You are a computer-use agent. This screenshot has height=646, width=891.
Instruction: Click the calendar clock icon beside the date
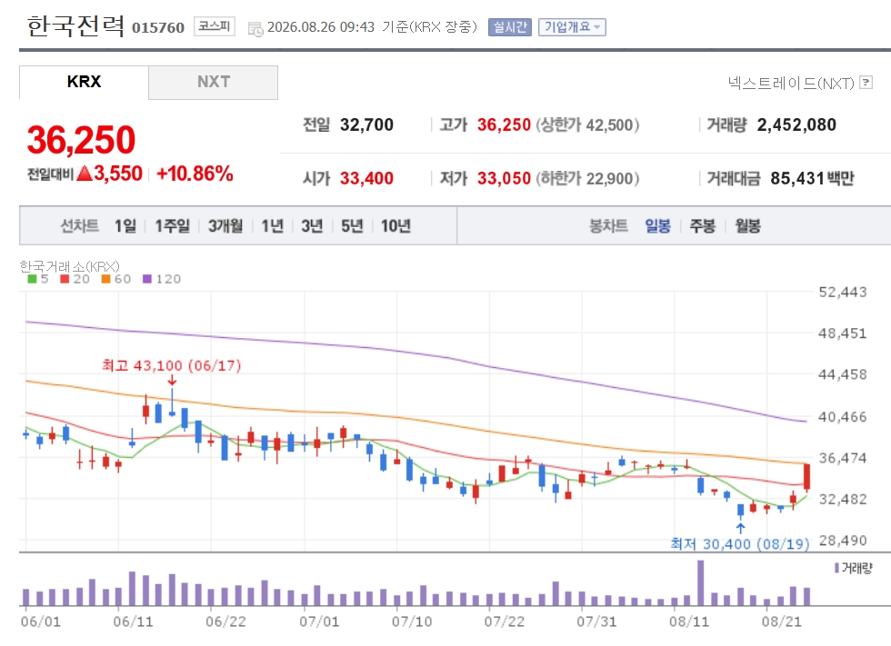tap(255, 29)
